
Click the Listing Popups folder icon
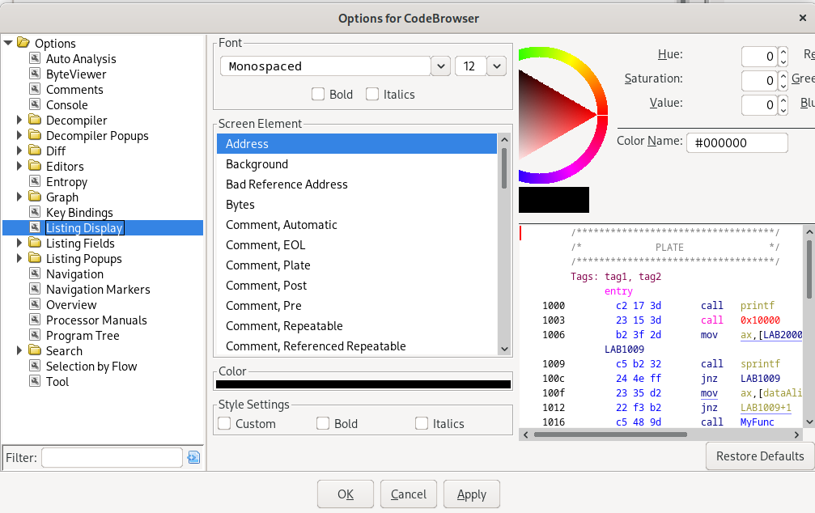point(35,258)
